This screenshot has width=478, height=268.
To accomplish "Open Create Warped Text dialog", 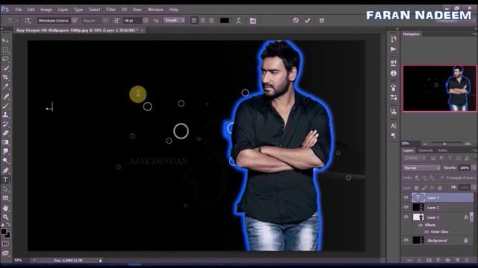I will (238, 21).
